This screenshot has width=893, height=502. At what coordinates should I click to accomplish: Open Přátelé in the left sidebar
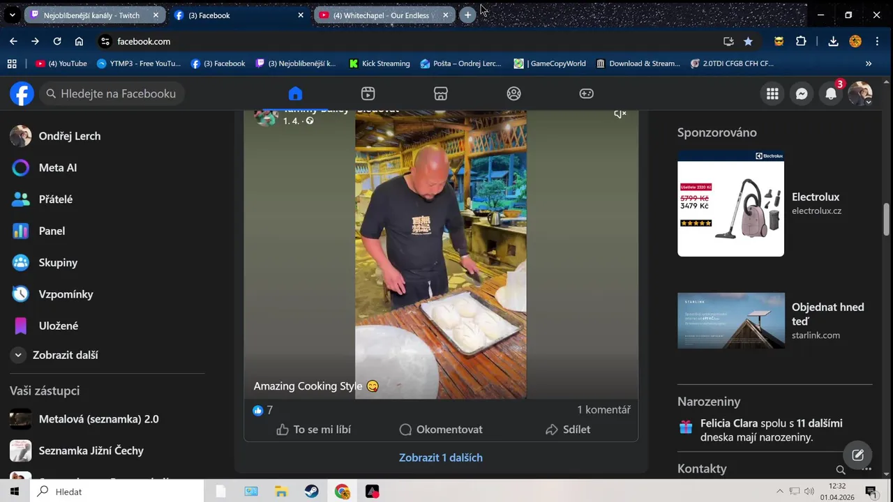click(x=55, y=199)
